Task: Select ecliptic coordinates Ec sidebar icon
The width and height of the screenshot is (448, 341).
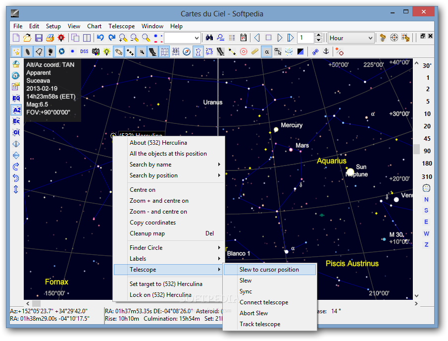Action: (x=16, y=121)
